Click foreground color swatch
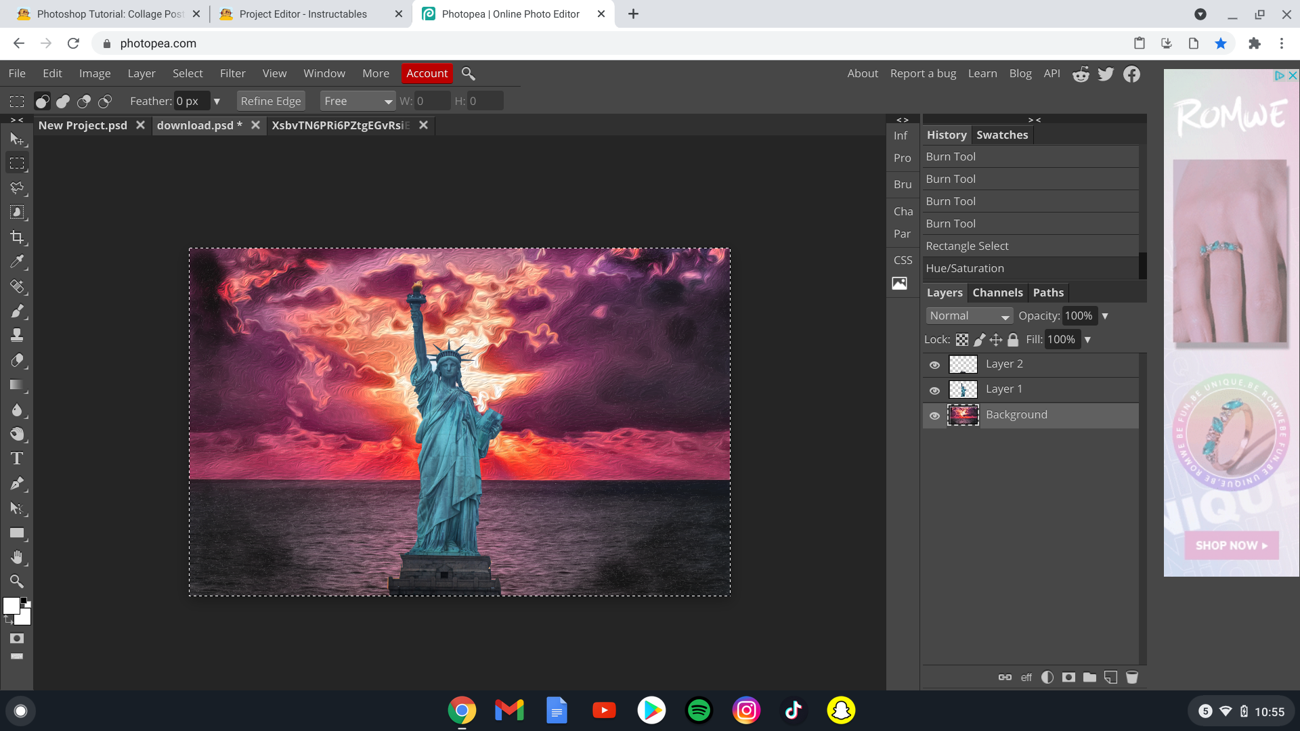The image size is (1300, 731). 11,606
